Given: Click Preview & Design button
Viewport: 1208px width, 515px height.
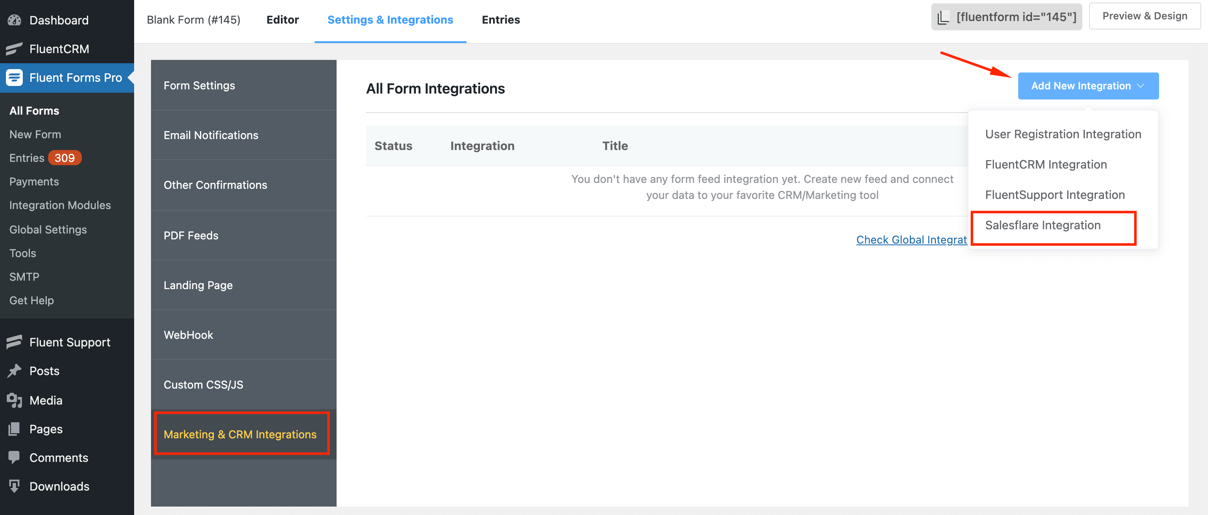Looking at the screenshot, I should (x=1144, y=16).
